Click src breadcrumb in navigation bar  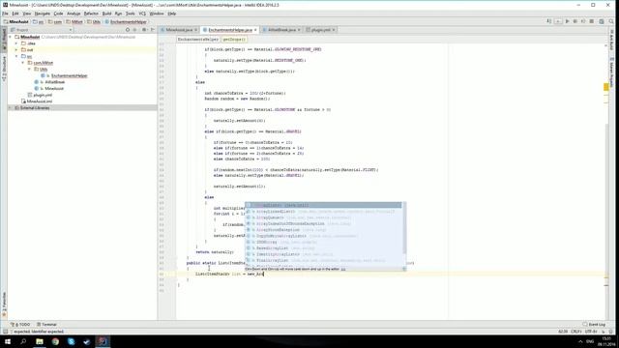39,22
